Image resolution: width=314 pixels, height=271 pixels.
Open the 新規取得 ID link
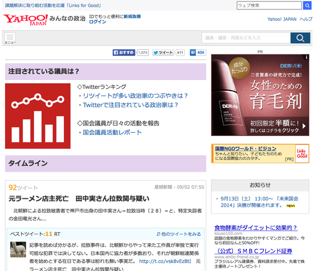(132, 16)
